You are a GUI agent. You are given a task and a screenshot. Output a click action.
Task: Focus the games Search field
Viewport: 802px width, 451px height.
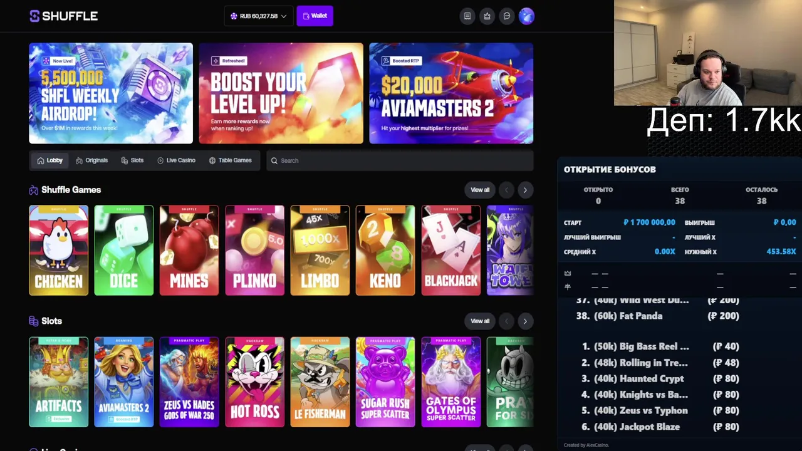coord(400,160)
